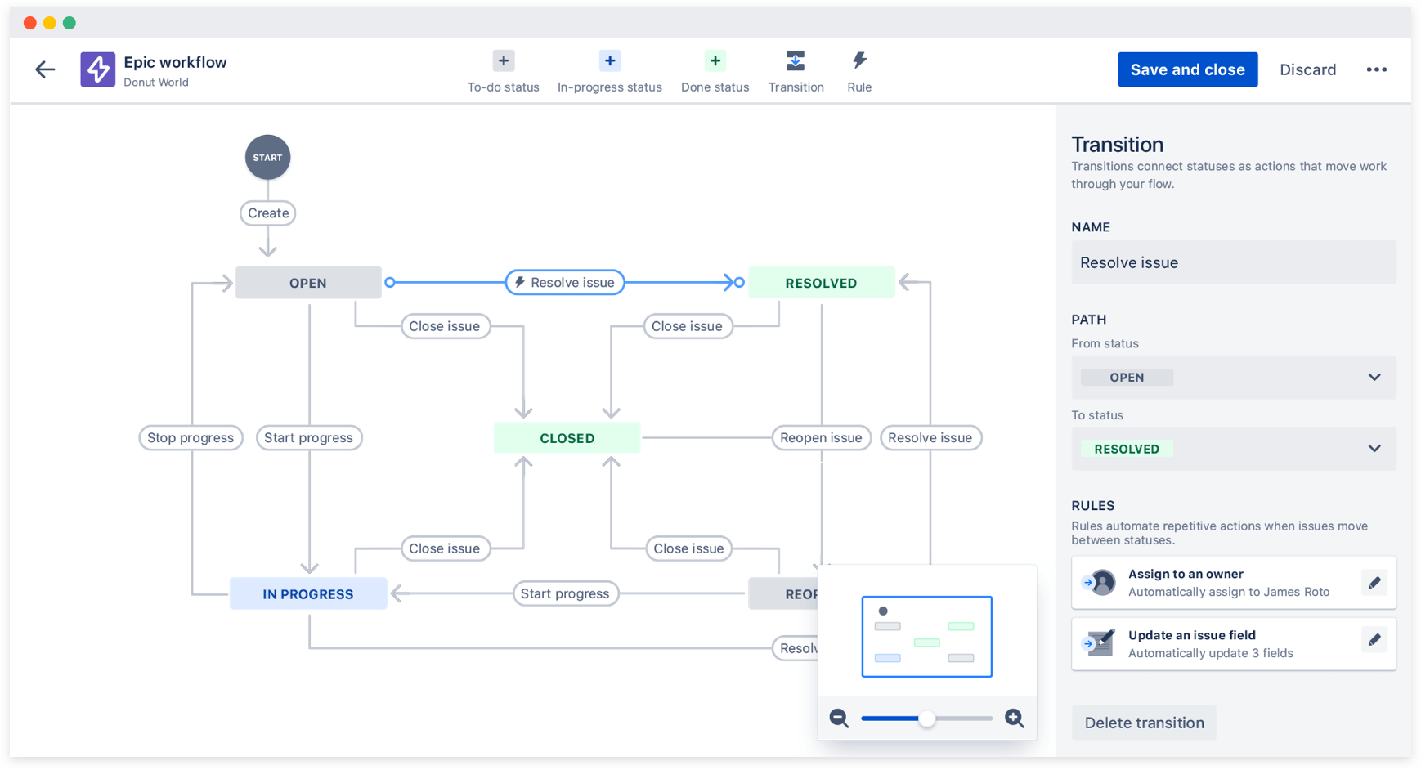Image resolution: width=1421 pixels, height=770 pixels.
Task: Click the purple Epic workflow project icon
Action: click(x=97, y=69)
